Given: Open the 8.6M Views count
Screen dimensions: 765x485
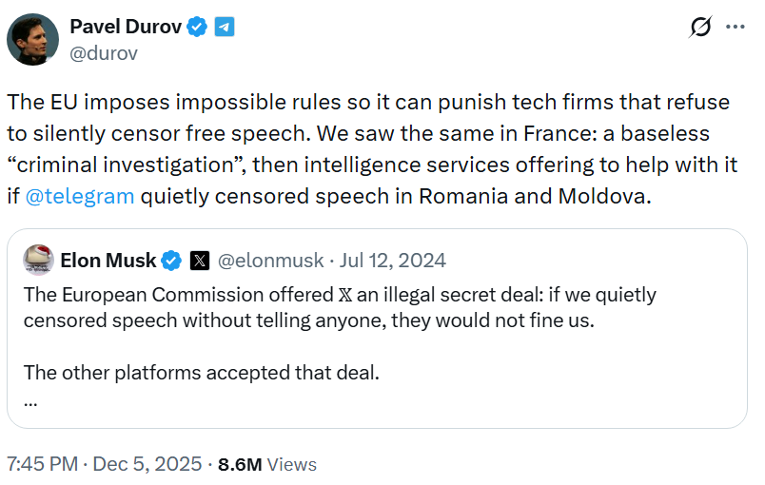Looking at the screenshot, I should [x=267, y=464].
